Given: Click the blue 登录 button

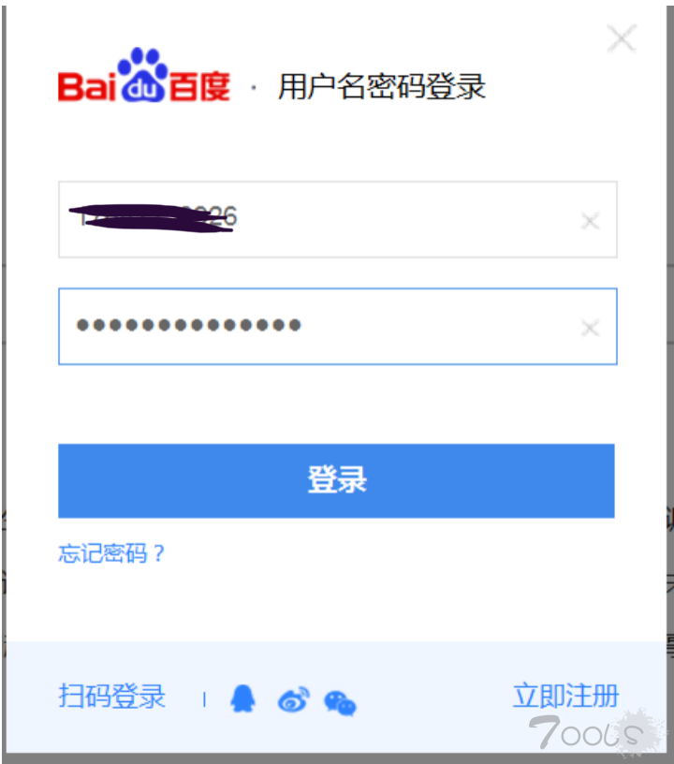Looking at the screenshot, I should (x=336, y=480).
